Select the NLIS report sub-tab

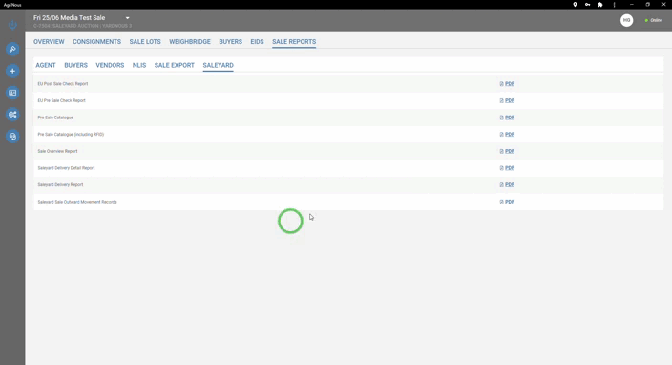coord(139,65)
